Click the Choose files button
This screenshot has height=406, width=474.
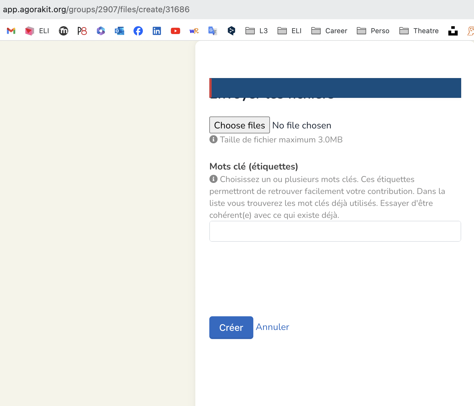click(240, 125)
